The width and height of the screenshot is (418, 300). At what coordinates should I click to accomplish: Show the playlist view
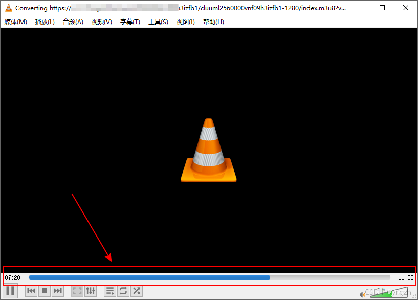(x=110, y=291)
